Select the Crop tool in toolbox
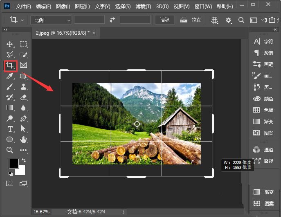This screenshot has width=281, height=217. pos(10,66)
